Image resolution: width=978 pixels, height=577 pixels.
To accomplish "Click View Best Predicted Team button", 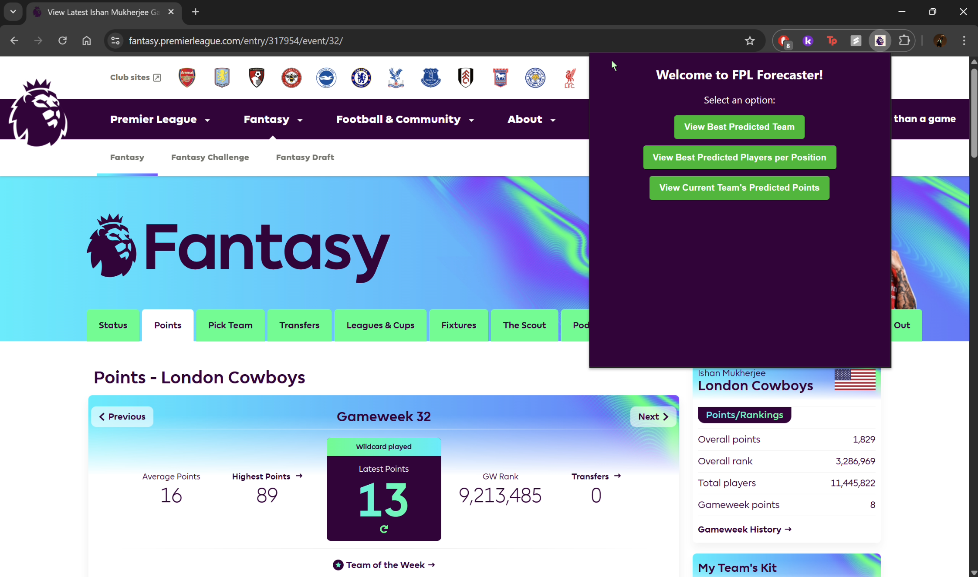I will click(739, 127).
